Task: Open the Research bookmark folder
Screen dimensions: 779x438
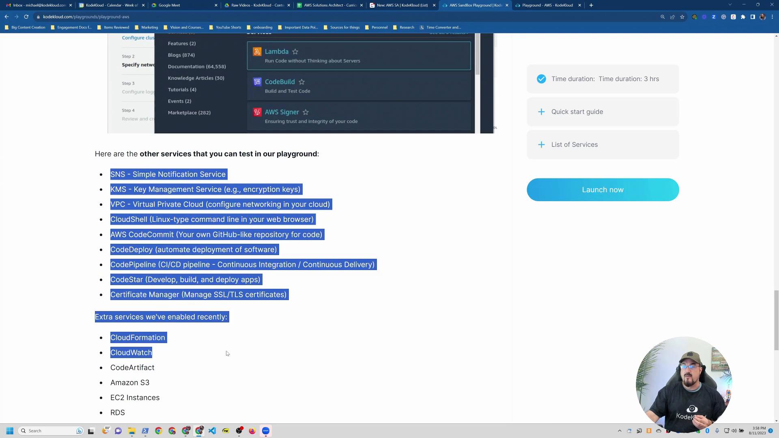Action: click(403, 28)
